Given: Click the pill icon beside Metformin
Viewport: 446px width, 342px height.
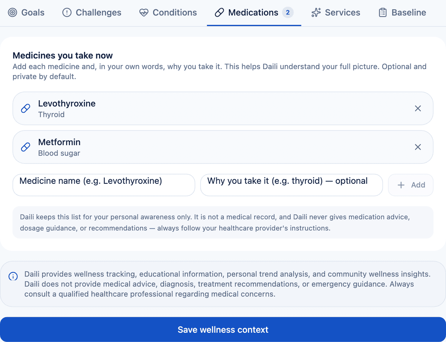Looking at the screenshot, I should tap(26, 147).
